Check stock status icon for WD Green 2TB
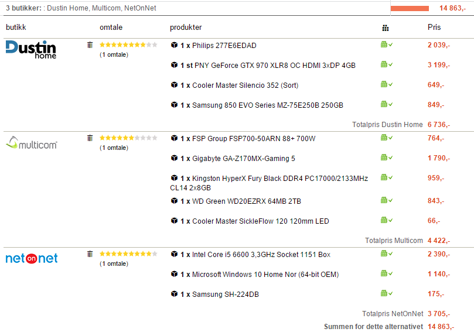 (387, 200)
